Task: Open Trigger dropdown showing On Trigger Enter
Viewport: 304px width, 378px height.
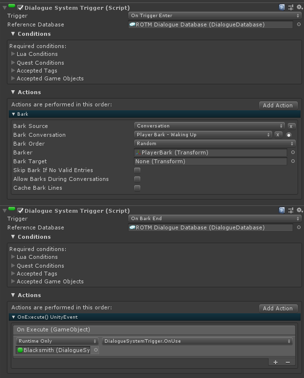Action: 215,16
